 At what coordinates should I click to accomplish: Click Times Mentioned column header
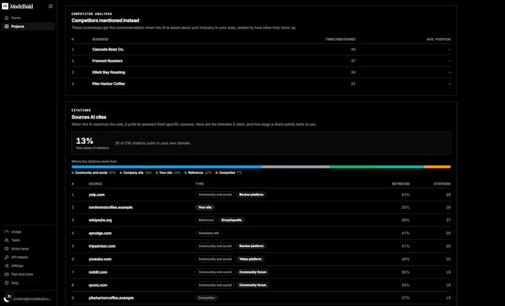[x=340, y=39]
